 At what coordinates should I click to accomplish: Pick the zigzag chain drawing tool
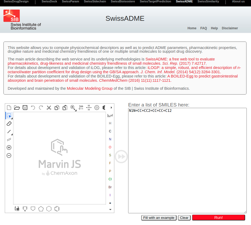point(9,140)
